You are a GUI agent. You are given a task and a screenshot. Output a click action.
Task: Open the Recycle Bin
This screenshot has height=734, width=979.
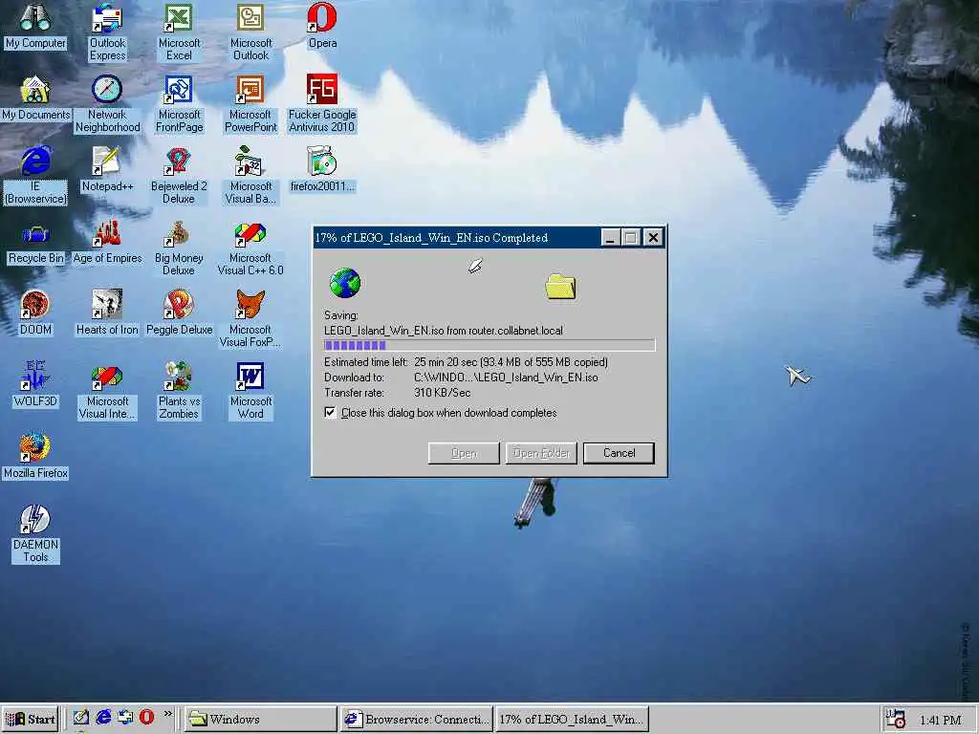click(x=35, y=246)
